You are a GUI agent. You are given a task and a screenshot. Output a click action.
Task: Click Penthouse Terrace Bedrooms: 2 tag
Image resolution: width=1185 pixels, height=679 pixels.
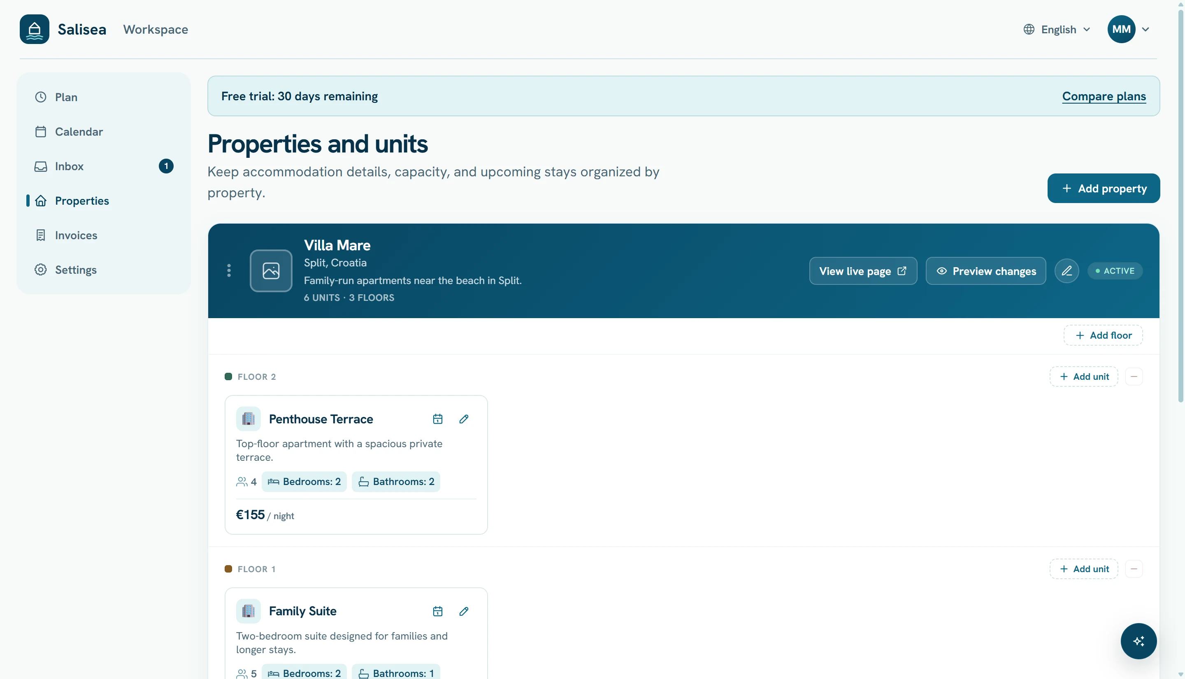pos(304,482)
